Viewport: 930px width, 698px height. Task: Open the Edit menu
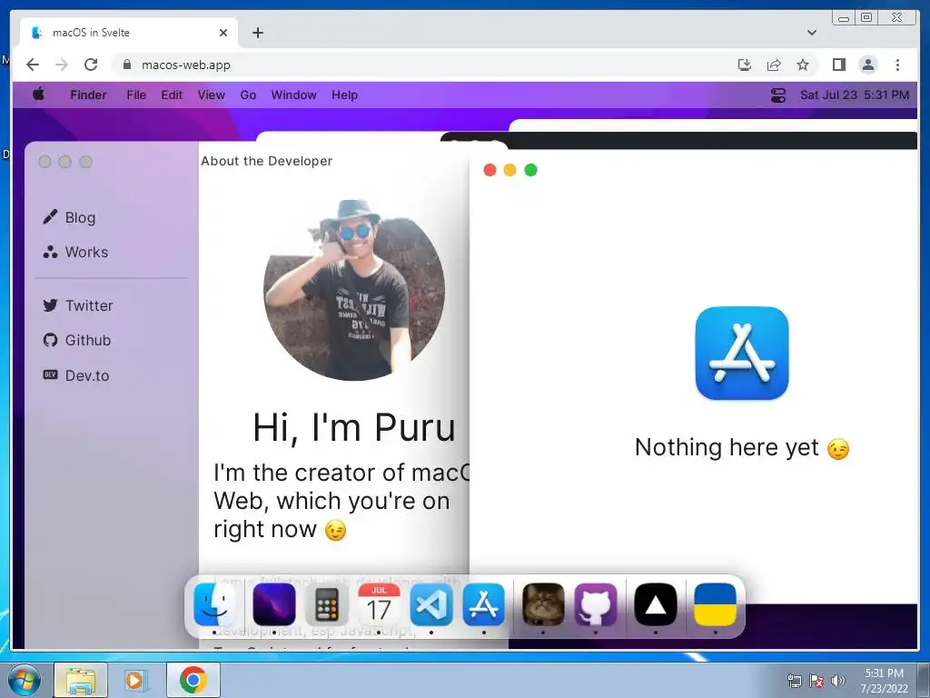[x=172, y=95]
